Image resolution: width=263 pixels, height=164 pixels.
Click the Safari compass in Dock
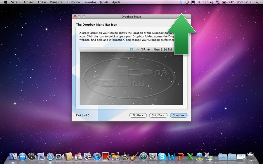point(50,157)
